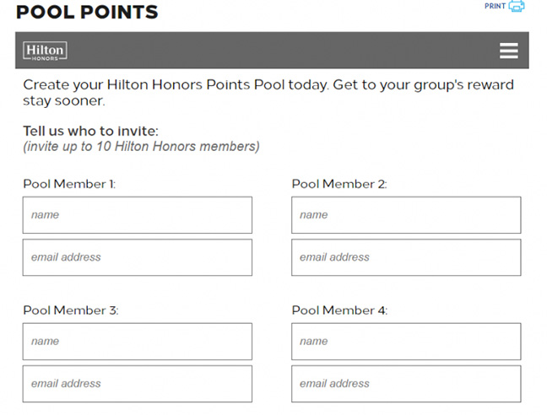Click the "Pool Member 1:" label
The width and height of the screenshot is (547, 415).
69,184
